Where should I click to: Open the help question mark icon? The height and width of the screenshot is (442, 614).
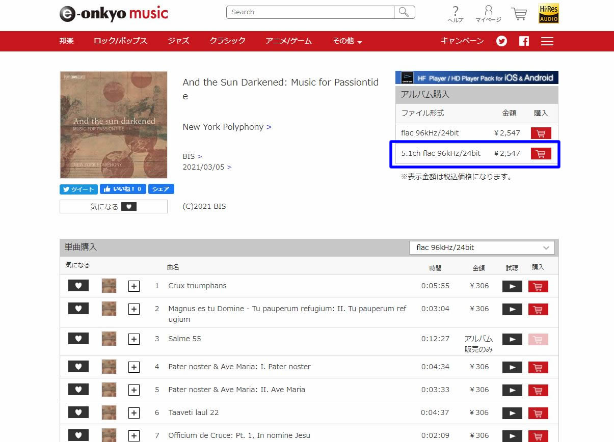(456, 14)
